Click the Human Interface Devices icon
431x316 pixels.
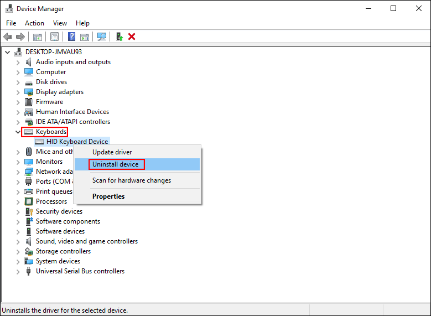(x=29, y=112)
